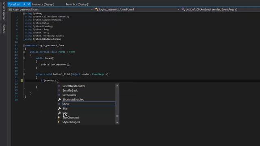The image size is (260, 146).
Task: Click the wrench property icon beside Site
Action: pos(59,108)
